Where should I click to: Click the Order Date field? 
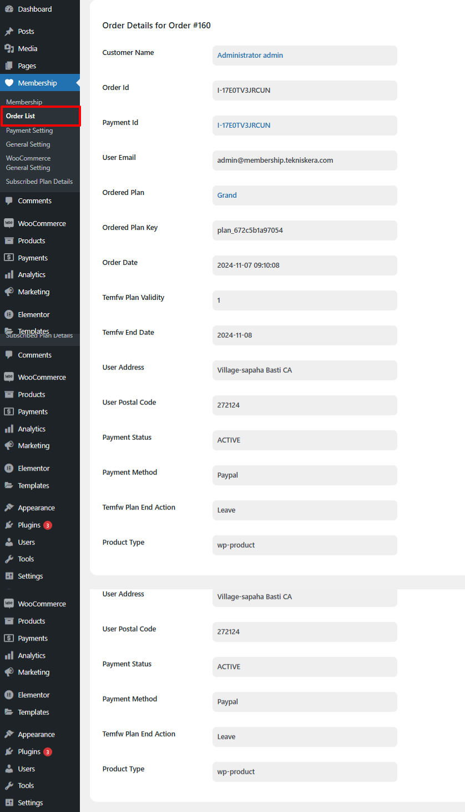pos(304,265)
